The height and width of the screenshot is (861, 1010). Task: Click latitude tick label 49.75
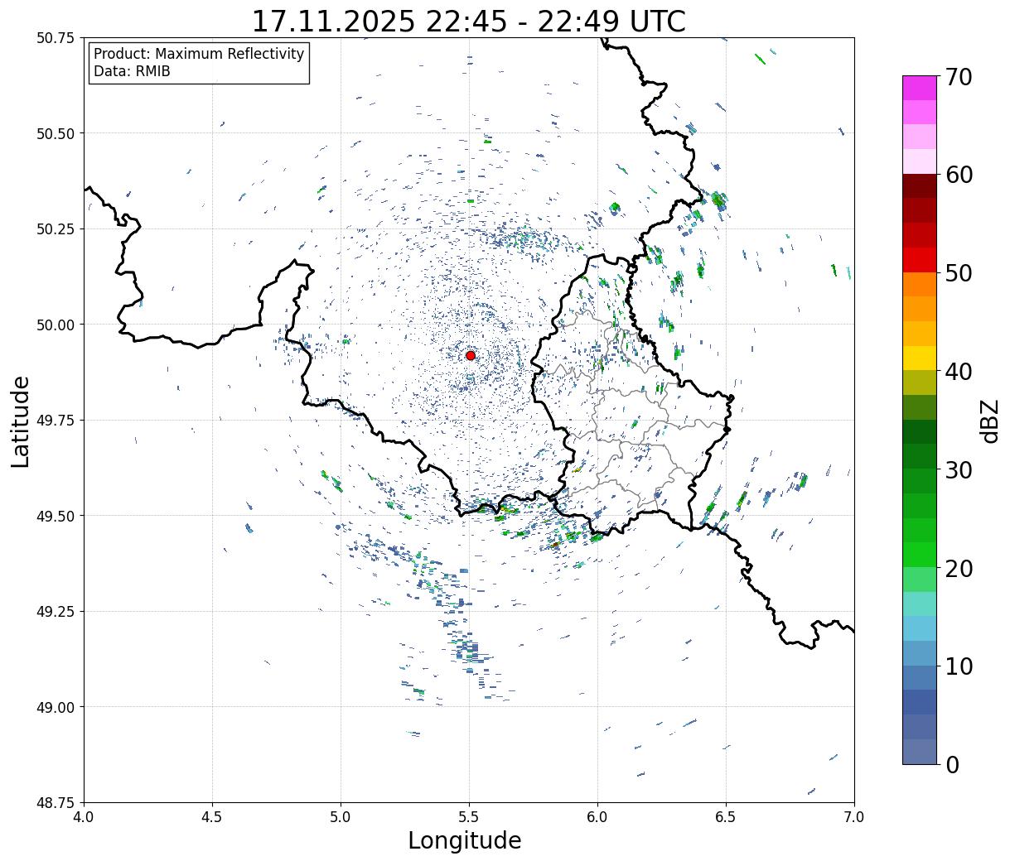coord(56,421)
